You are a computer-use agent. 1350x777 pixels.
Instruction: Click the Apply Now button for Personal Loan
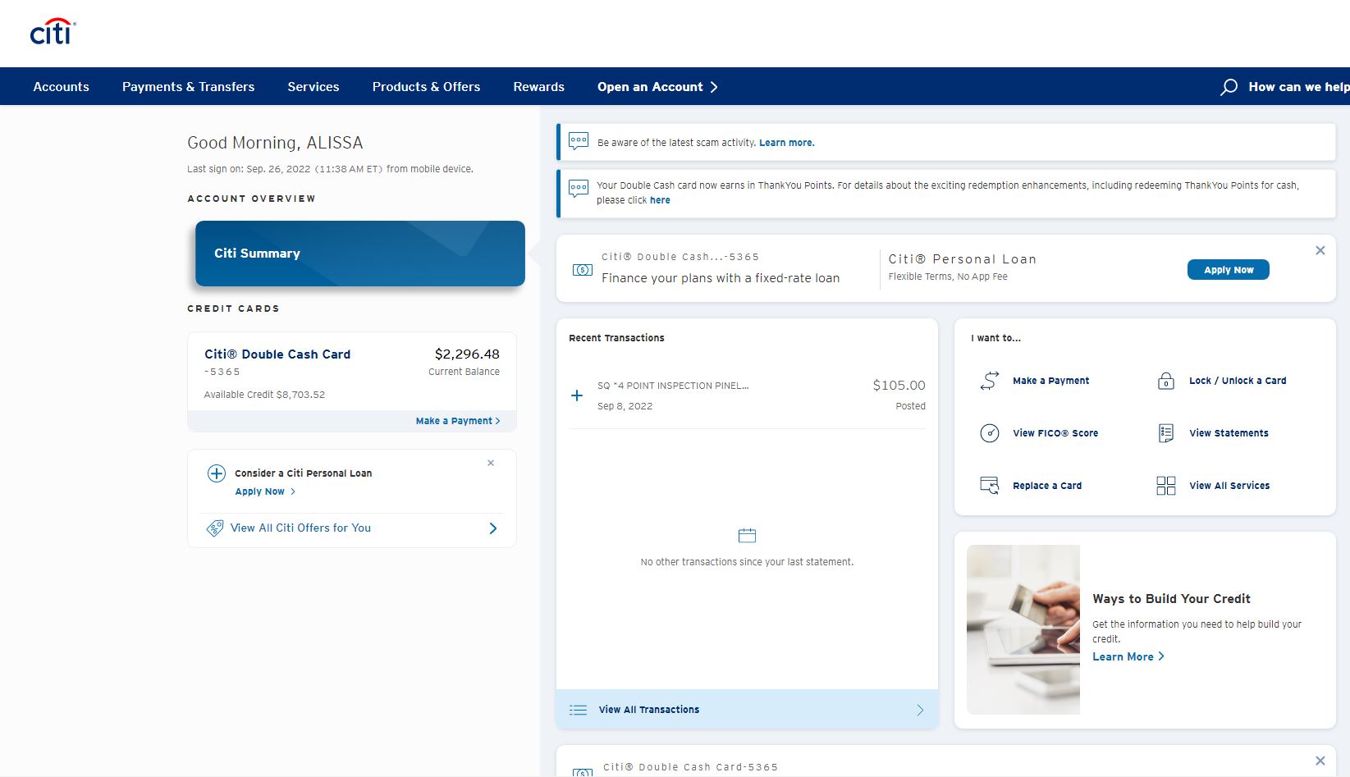(1229, 270)
